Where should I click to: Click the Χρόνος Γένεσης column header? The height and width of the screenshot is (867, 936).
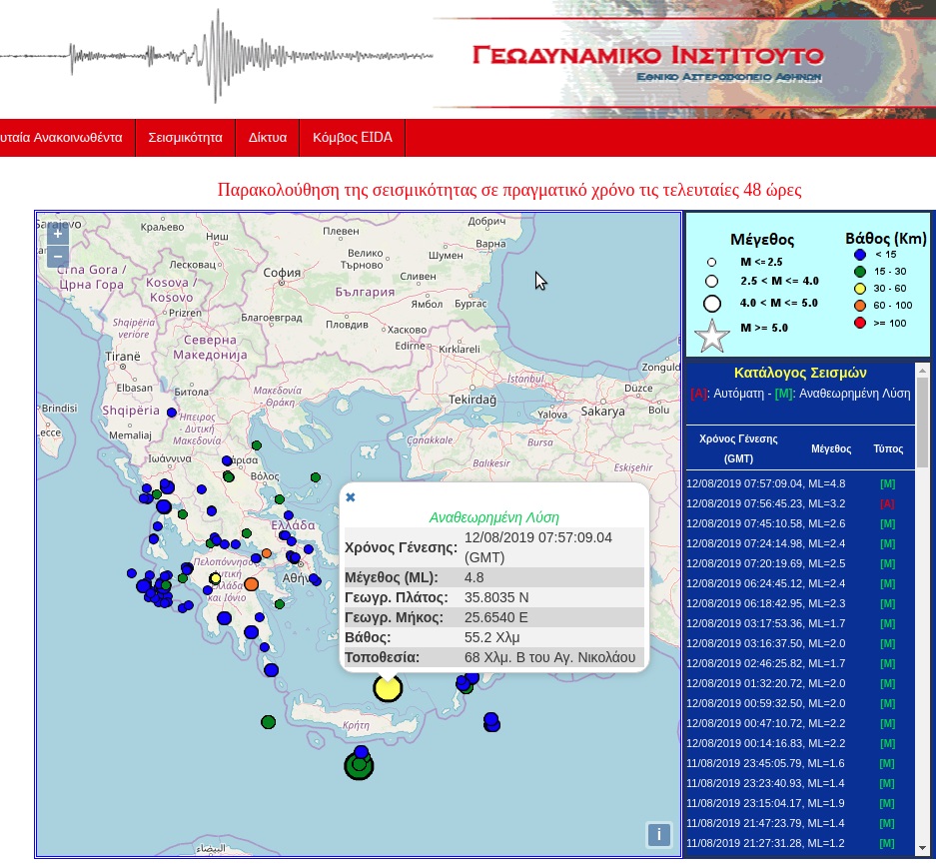(x=738, y=448)
